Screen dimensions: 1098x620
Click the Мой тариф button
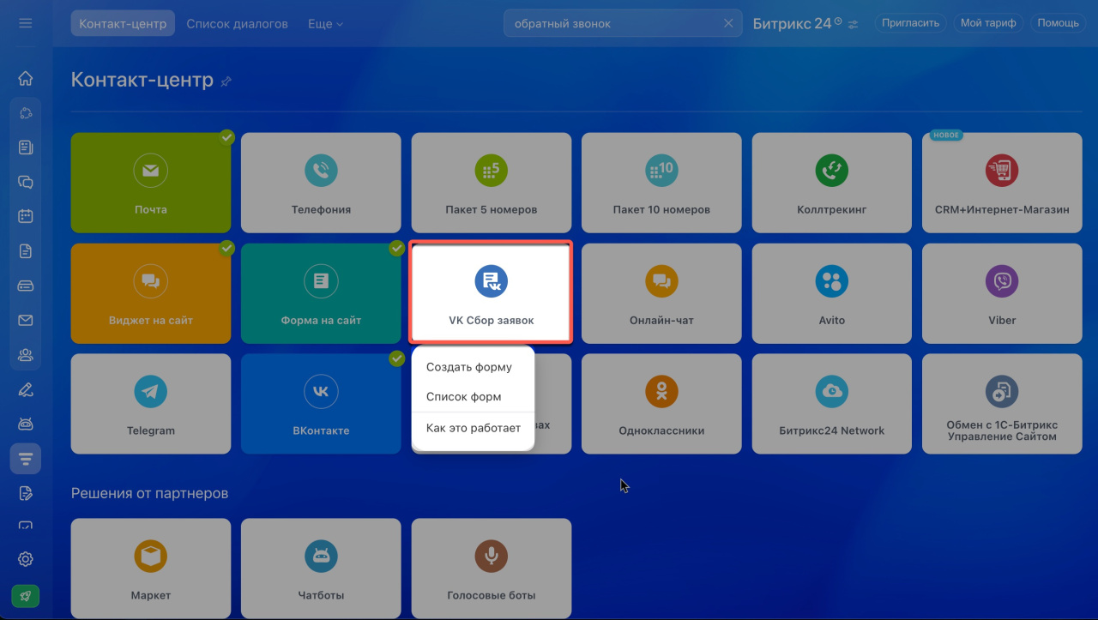click(x=988, y=23)
